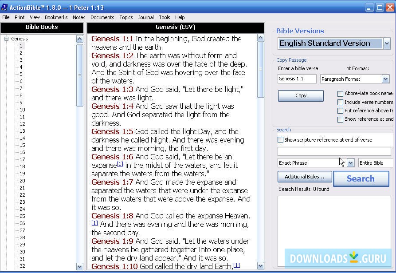Enable Include verse numbers checkbox
Image resolution: width=396 pixels, height=273 pixels.
(340, 102)
